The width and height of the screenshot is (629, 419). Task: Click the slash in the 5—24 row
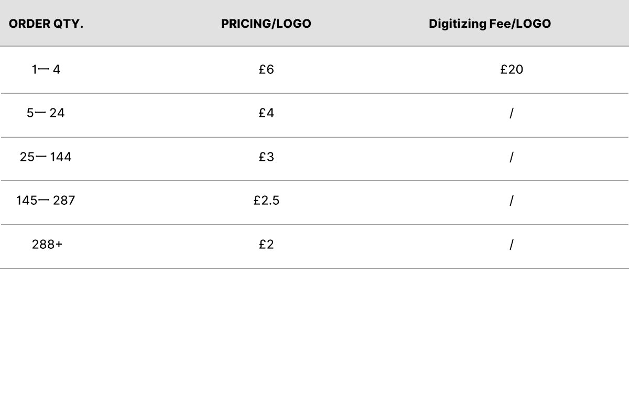[511, 113]
